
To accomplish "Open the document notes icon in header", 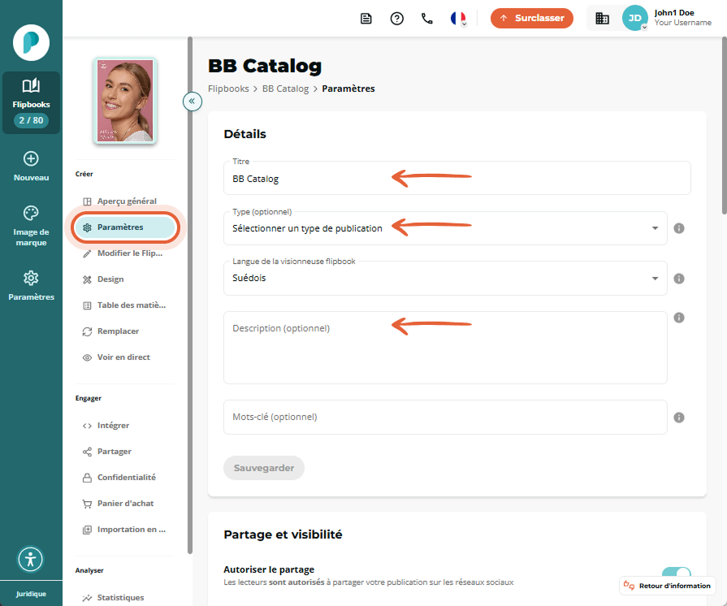I will tap(366, 19).
